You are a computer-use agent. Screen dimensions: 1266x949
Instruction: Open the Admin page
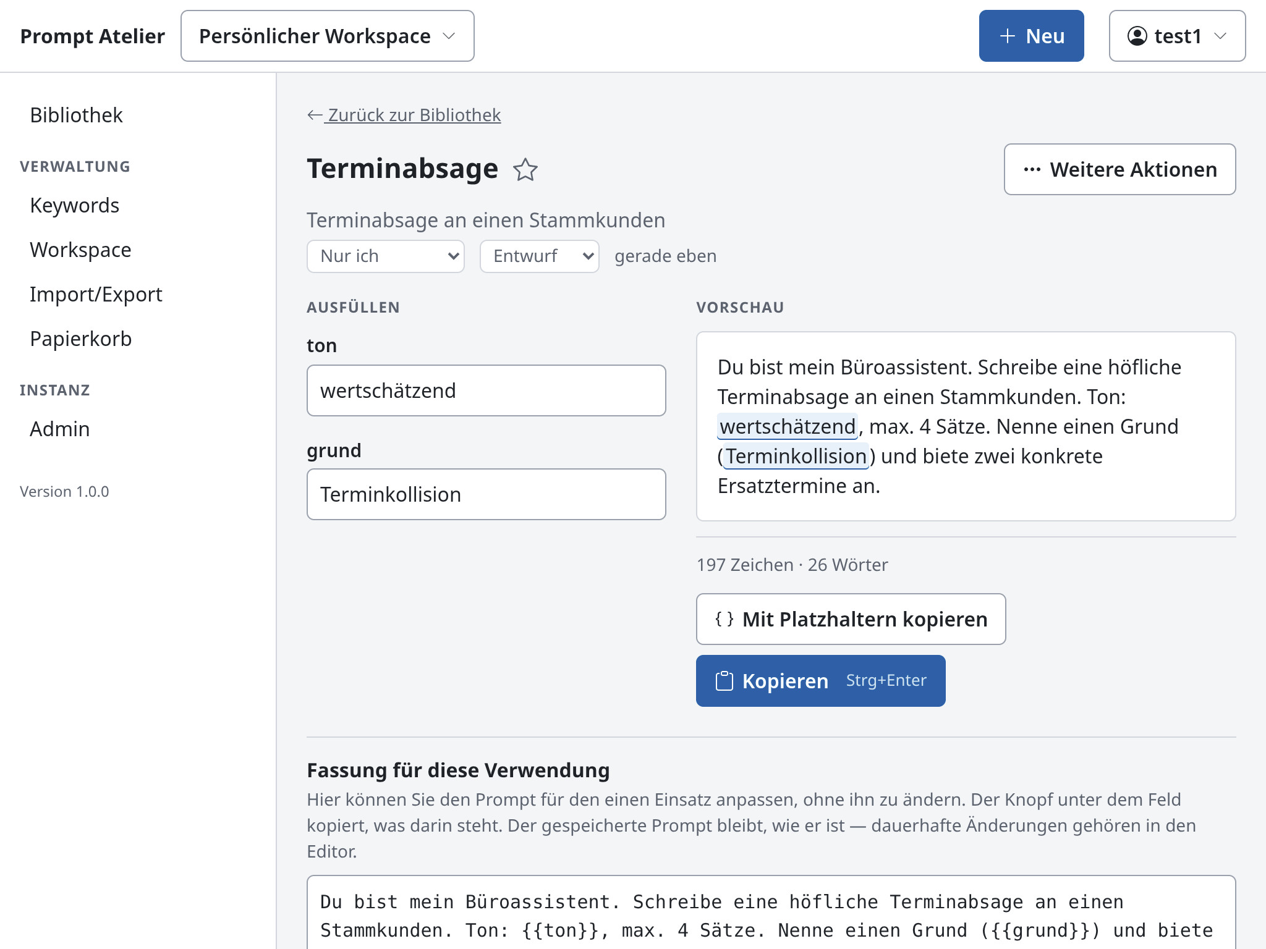tap(60, 429)
